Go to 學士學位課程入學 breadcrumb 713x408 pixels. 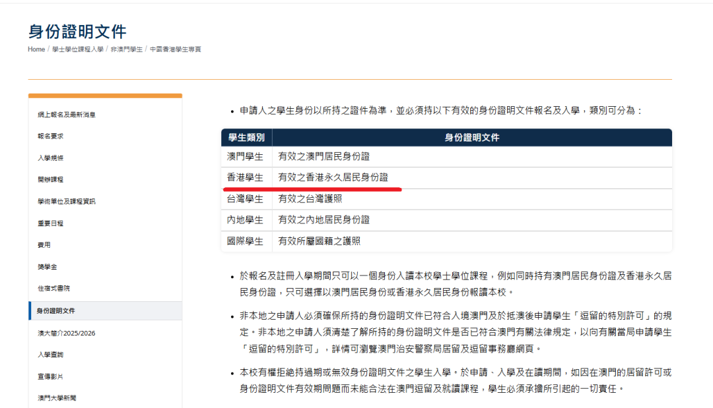(x=78, y=49)
